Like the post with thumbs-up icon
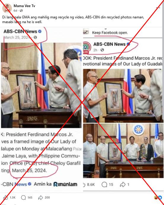Viewport: 164px width, 205px height. click(x=6, y=197)
